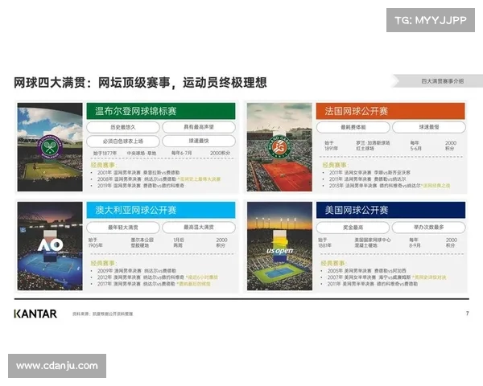Click the 2011年 美网男单半决赛 line
Viewport: 483px width, 386px height.
click(x=373, y=284)
